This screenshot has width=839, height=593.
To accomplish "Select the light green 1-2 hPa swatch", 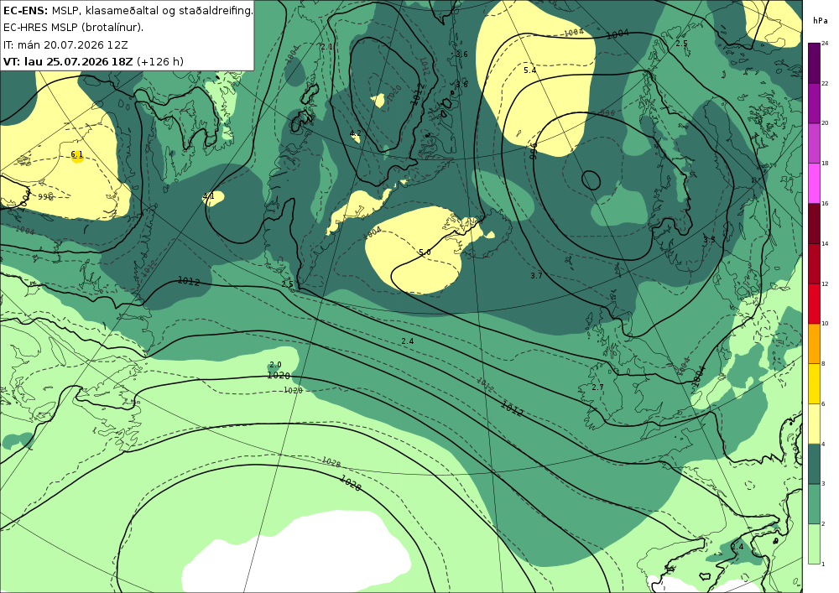I will [814, 544].
